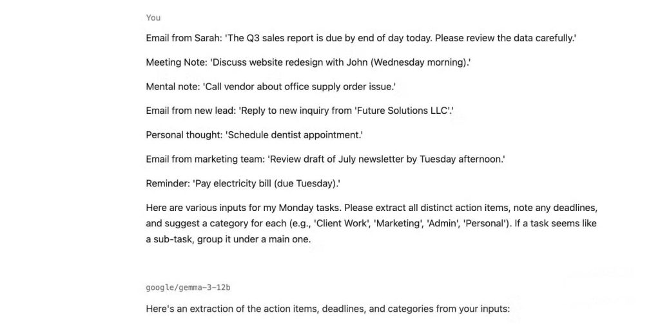The height and width of the screenshot is (326, 660).
Task: Click the 'a sub-task, group it' line
Action: [x=228, y=240]
